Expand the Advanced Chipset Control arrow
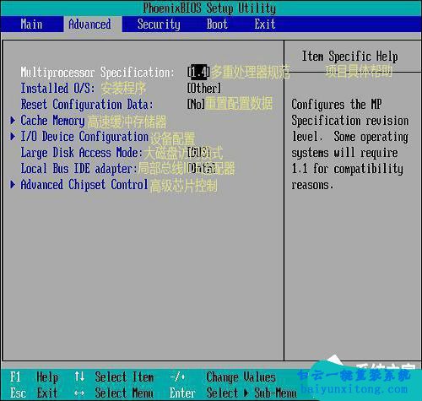Image resolution: width=422 pixels, height=401 pixels. point(13,185)
